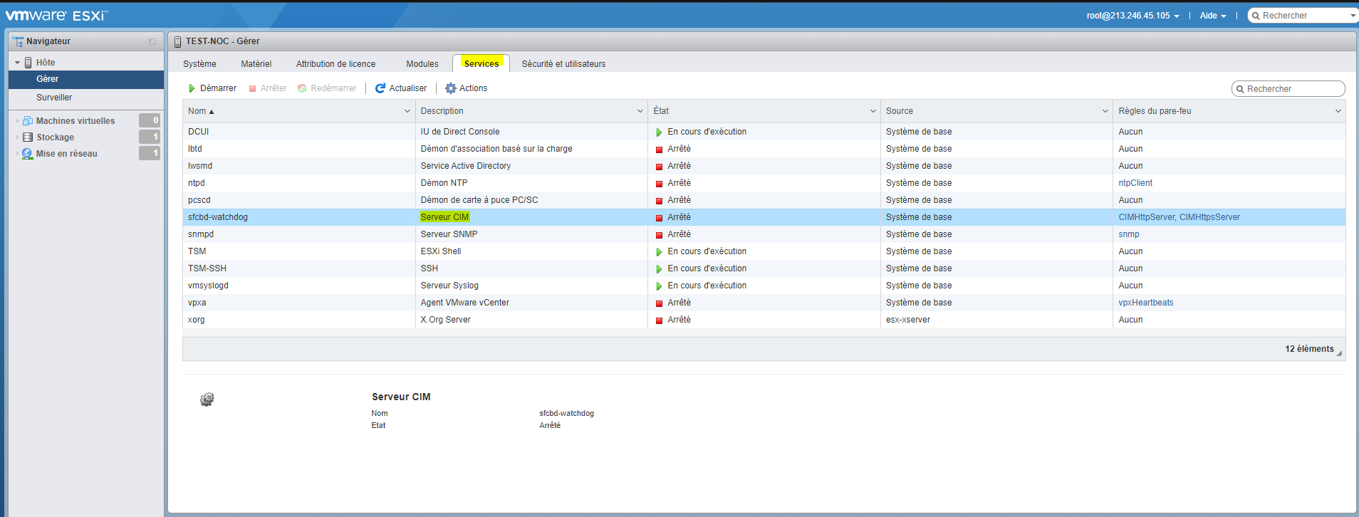Click the running status icon for TSM-SSH

tap(659, 268)
